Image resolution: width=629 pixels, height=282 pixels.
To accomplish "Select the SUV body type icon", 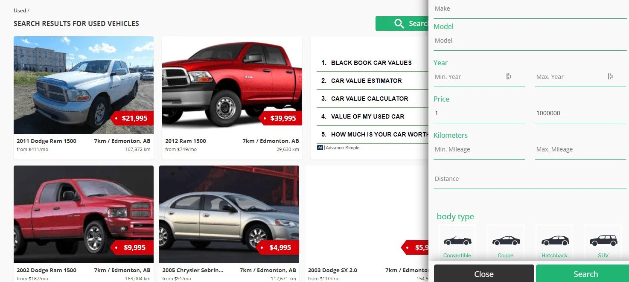I will [x=603, y=241].
